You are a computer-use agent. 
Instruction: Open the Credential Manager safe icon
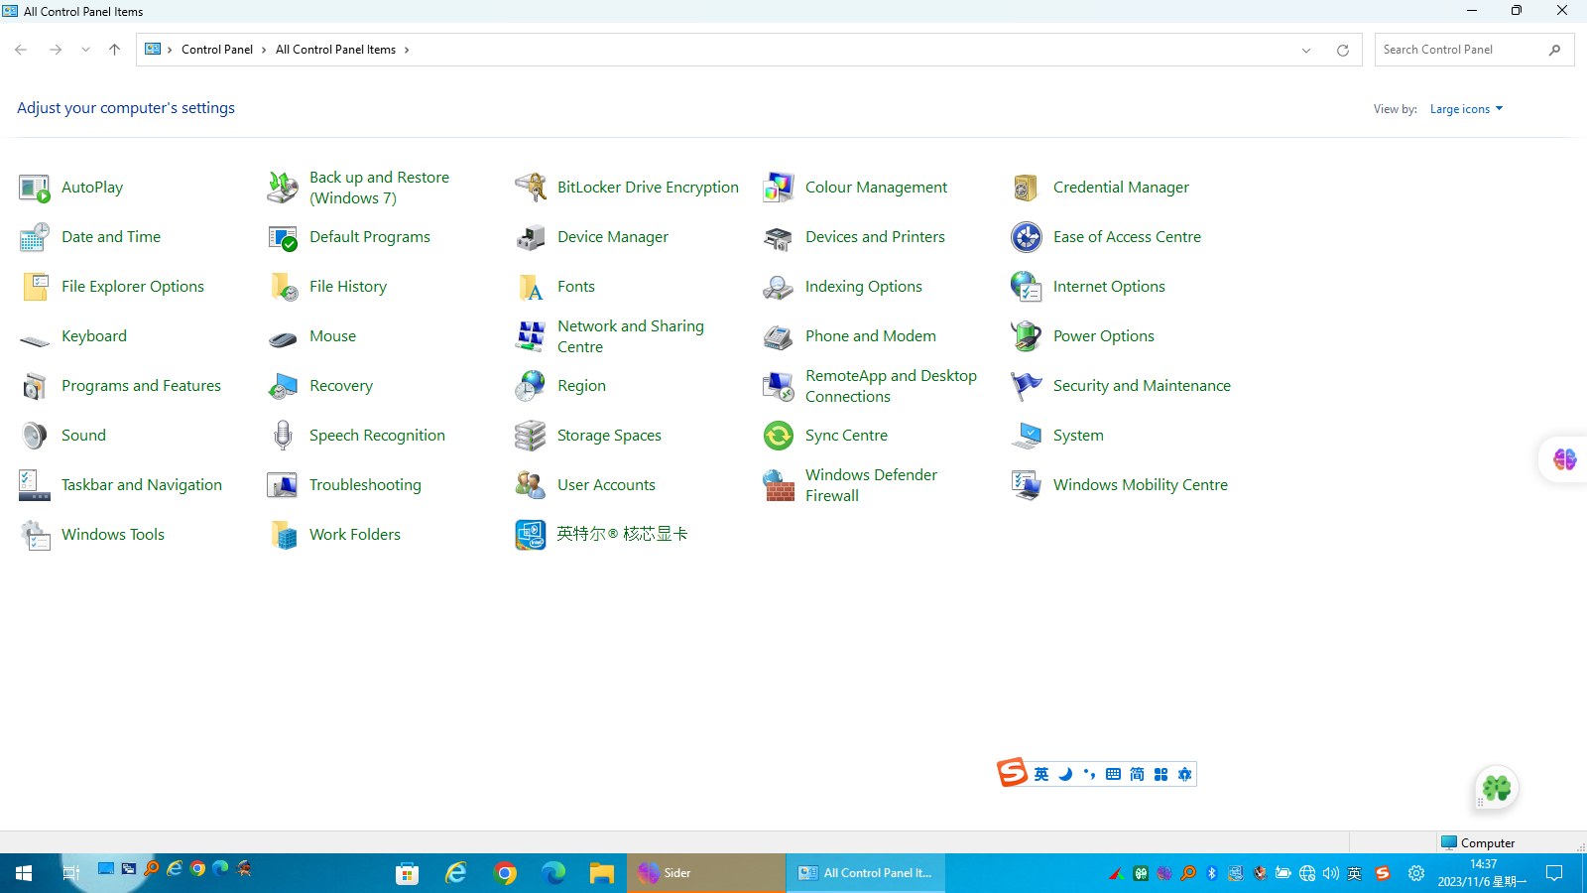pyautogui.click(x=1027, y=188)
